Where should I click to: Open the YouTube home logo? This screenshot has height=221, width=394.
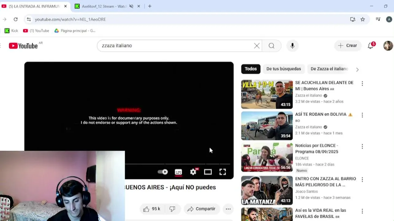point(23,46)
